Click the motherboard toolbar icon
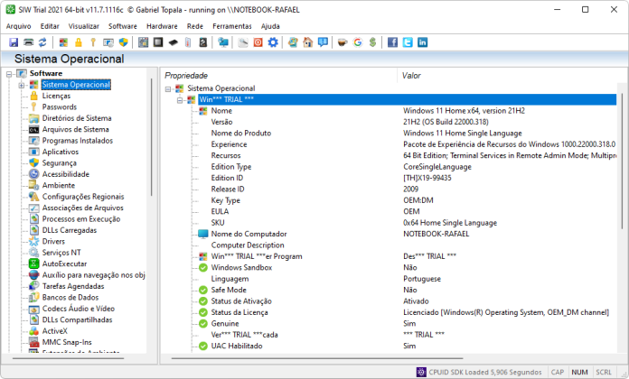This screenshot has height=379, width=629. tap(143, 42)
